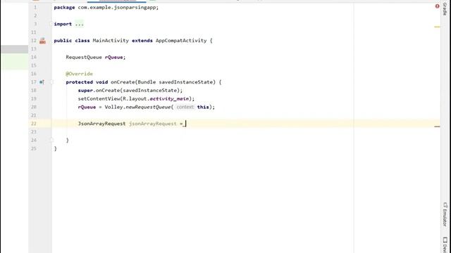Click 'savedInstanceState' parameter on line 17
Screen dimensions: 451x253
coord(185,82)
